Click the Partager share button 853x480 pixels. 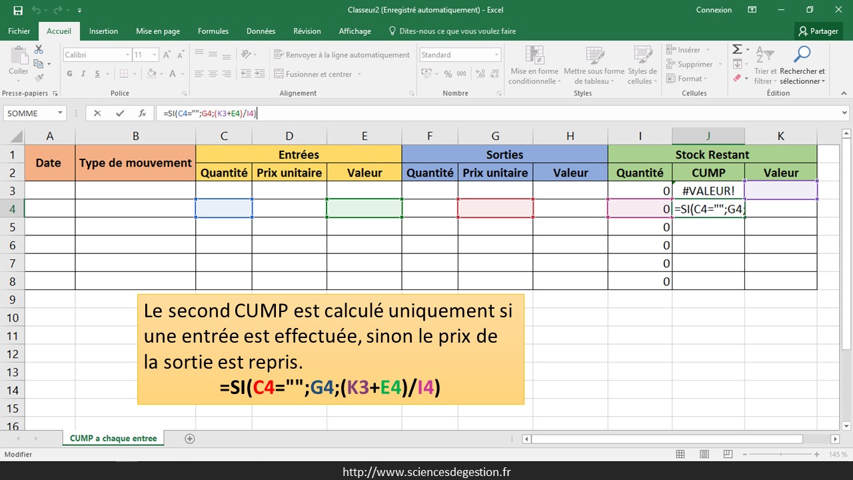818,31
